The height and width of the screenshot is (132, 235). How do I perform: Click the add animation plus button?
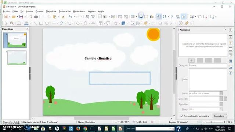pos(191,60)
